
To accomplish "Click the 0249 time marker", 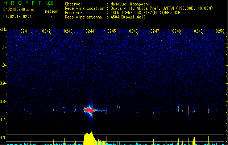I will [x=198, y=31].
